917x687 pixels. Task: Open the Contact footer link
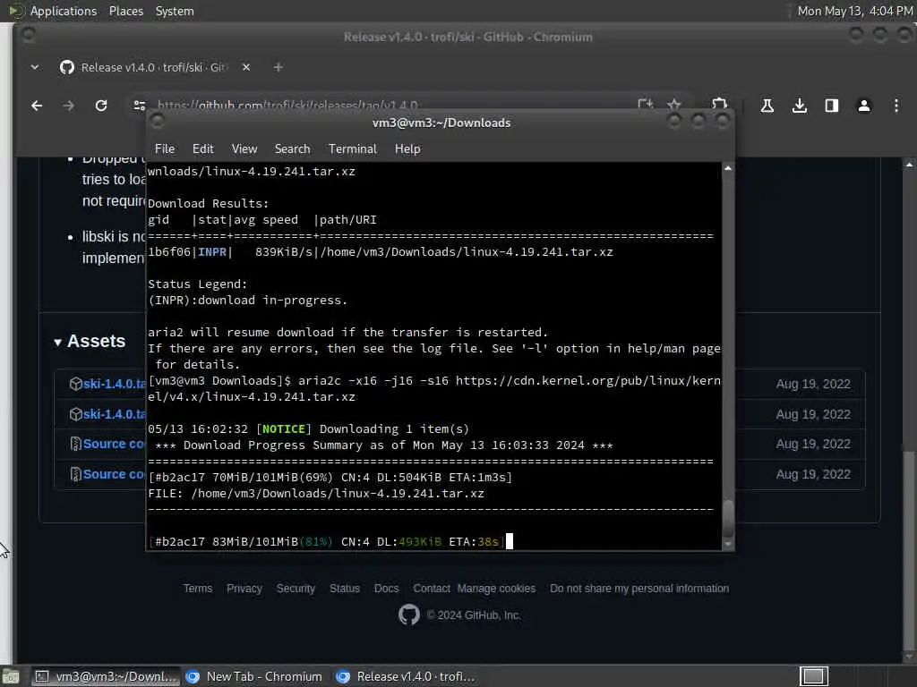432,589
